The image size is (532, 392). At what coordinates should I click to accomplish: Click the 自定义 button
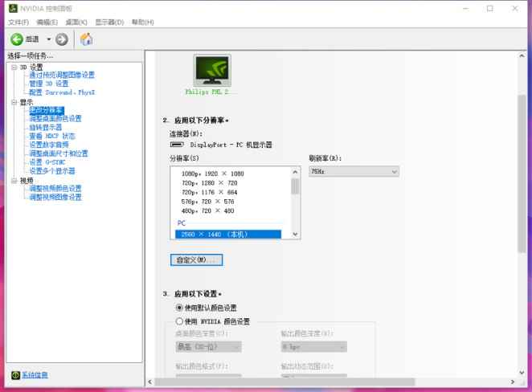pos(196,260)
